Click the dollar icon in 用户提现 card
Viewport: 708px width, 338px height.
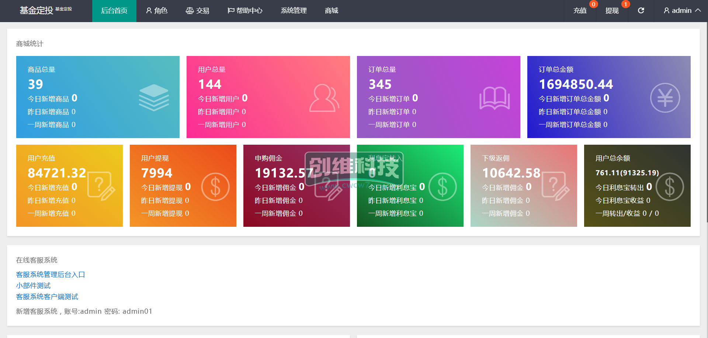click(215, 187)
